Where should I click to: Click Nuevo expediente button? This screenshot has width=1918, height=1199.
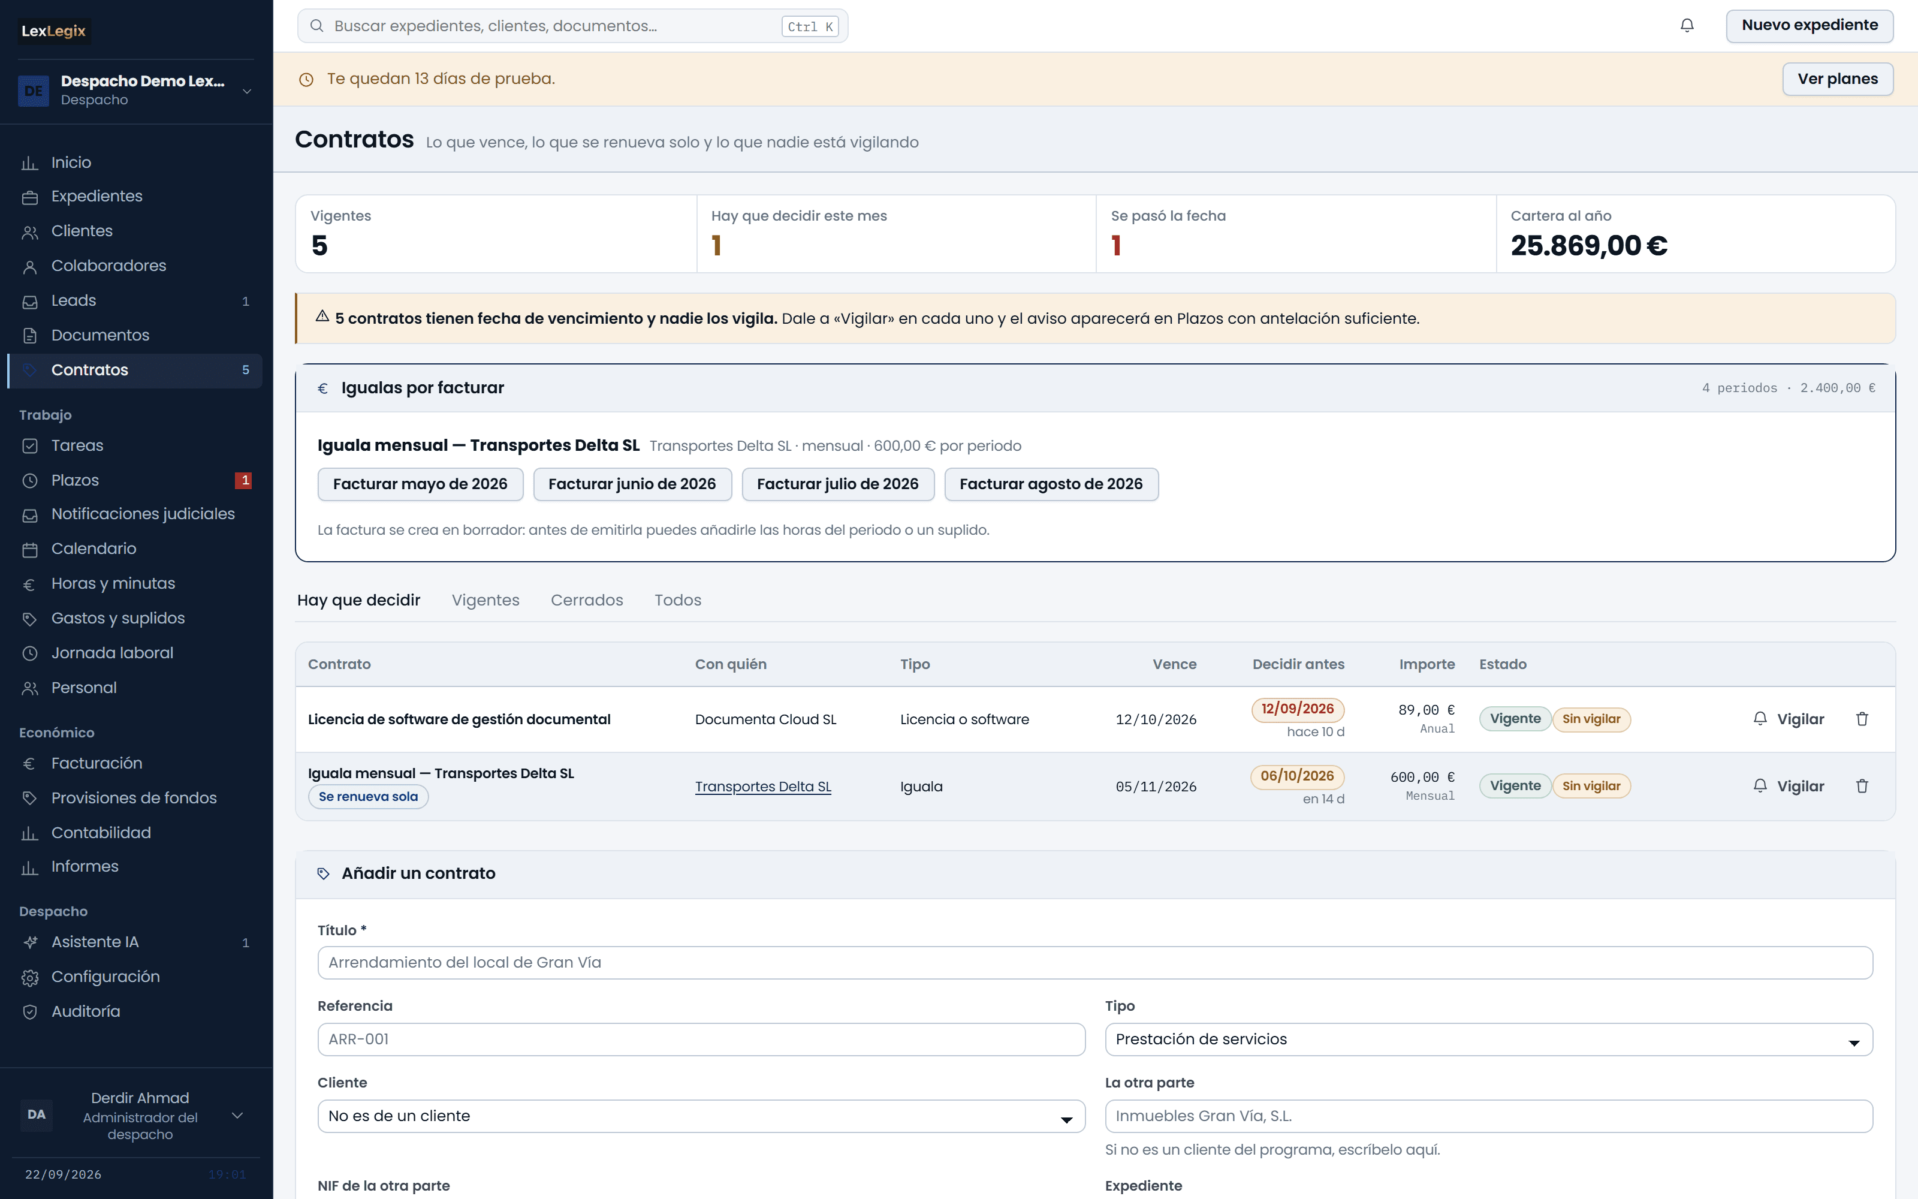[1810, 25]
